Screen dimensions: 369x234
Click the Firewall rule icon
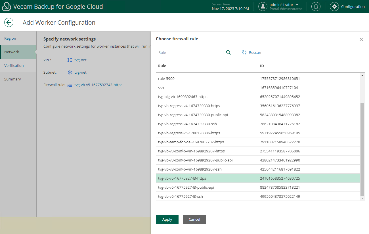coord(70,85)
